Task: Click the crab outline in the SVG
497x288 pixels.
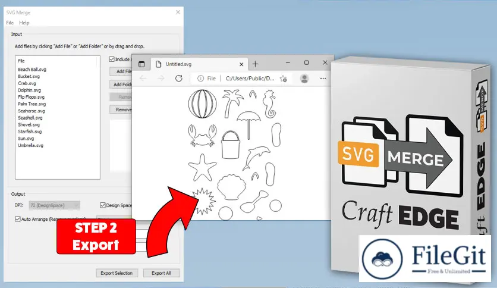Action: pos(202,136)
